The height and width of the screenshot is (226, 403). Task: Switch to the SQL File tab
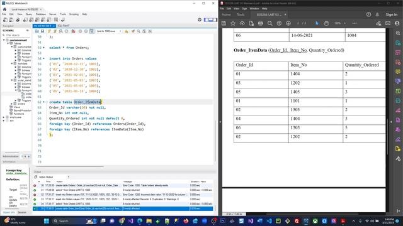63,26
